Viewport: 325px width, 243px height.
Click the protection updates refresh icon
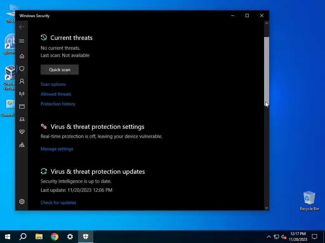pyautogui.click(x=44, y=171)
